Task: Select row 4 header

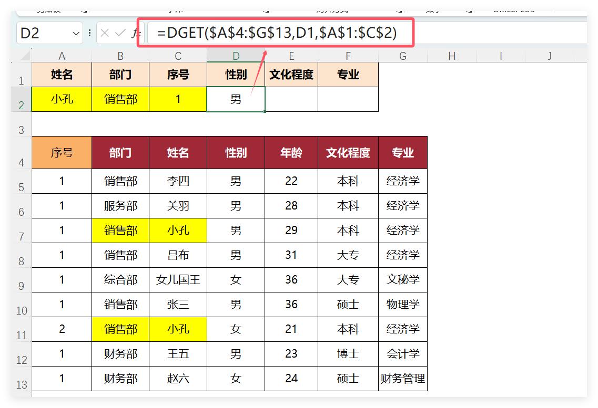Action: (22, 153)
